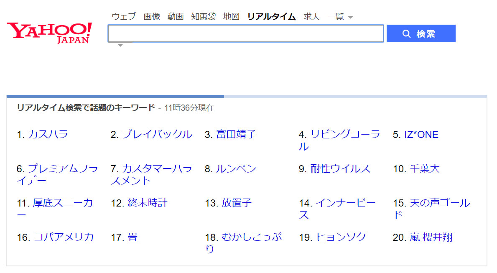Click the blue 検索 search button
The width and height of the screenshot is (497, 273).
click(x=421, y=33)
